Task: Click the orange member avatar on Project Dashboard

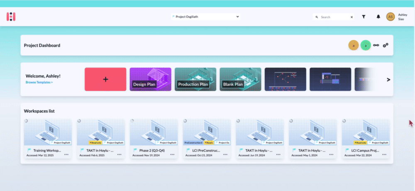Action: [353, 45]
